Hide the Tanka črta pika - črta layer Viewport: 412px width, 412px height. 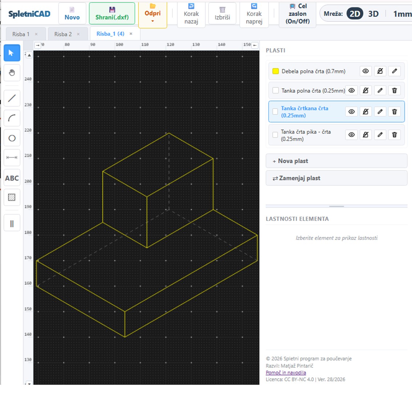coord(351,135)
